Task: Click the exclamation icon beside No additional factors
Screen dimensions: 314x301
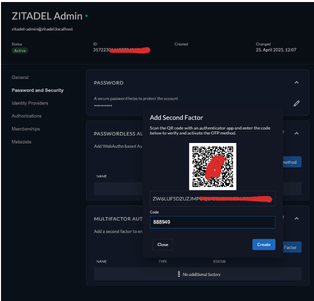Action: tap(179, 274)
